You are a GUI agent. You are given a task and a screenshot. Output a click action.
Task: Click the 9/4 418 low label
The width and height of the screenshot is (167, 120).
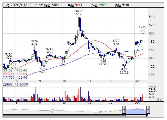click(x=43, y=70)
